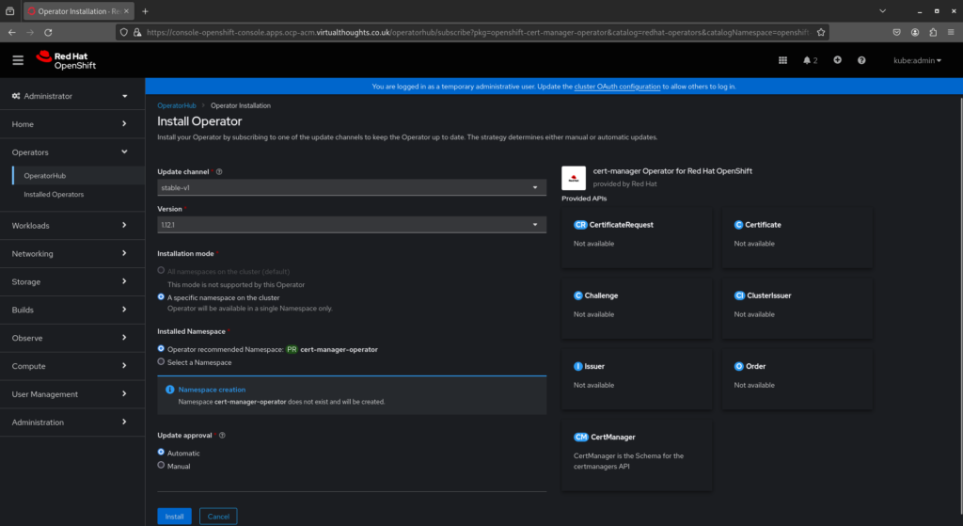The height and width of the screenshot is (526, 963).
Task: Click the site lock security icon
Action: pos(137,33)
